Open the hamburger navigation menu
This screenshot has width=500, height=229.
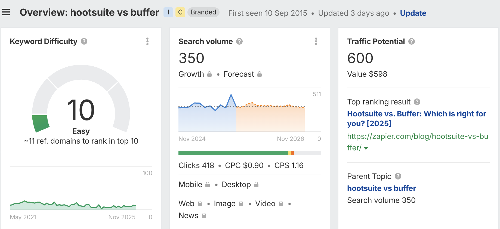click(6, 12)
